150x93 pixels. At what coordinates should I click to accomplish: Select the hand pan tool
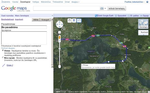(x=70, y=20)
